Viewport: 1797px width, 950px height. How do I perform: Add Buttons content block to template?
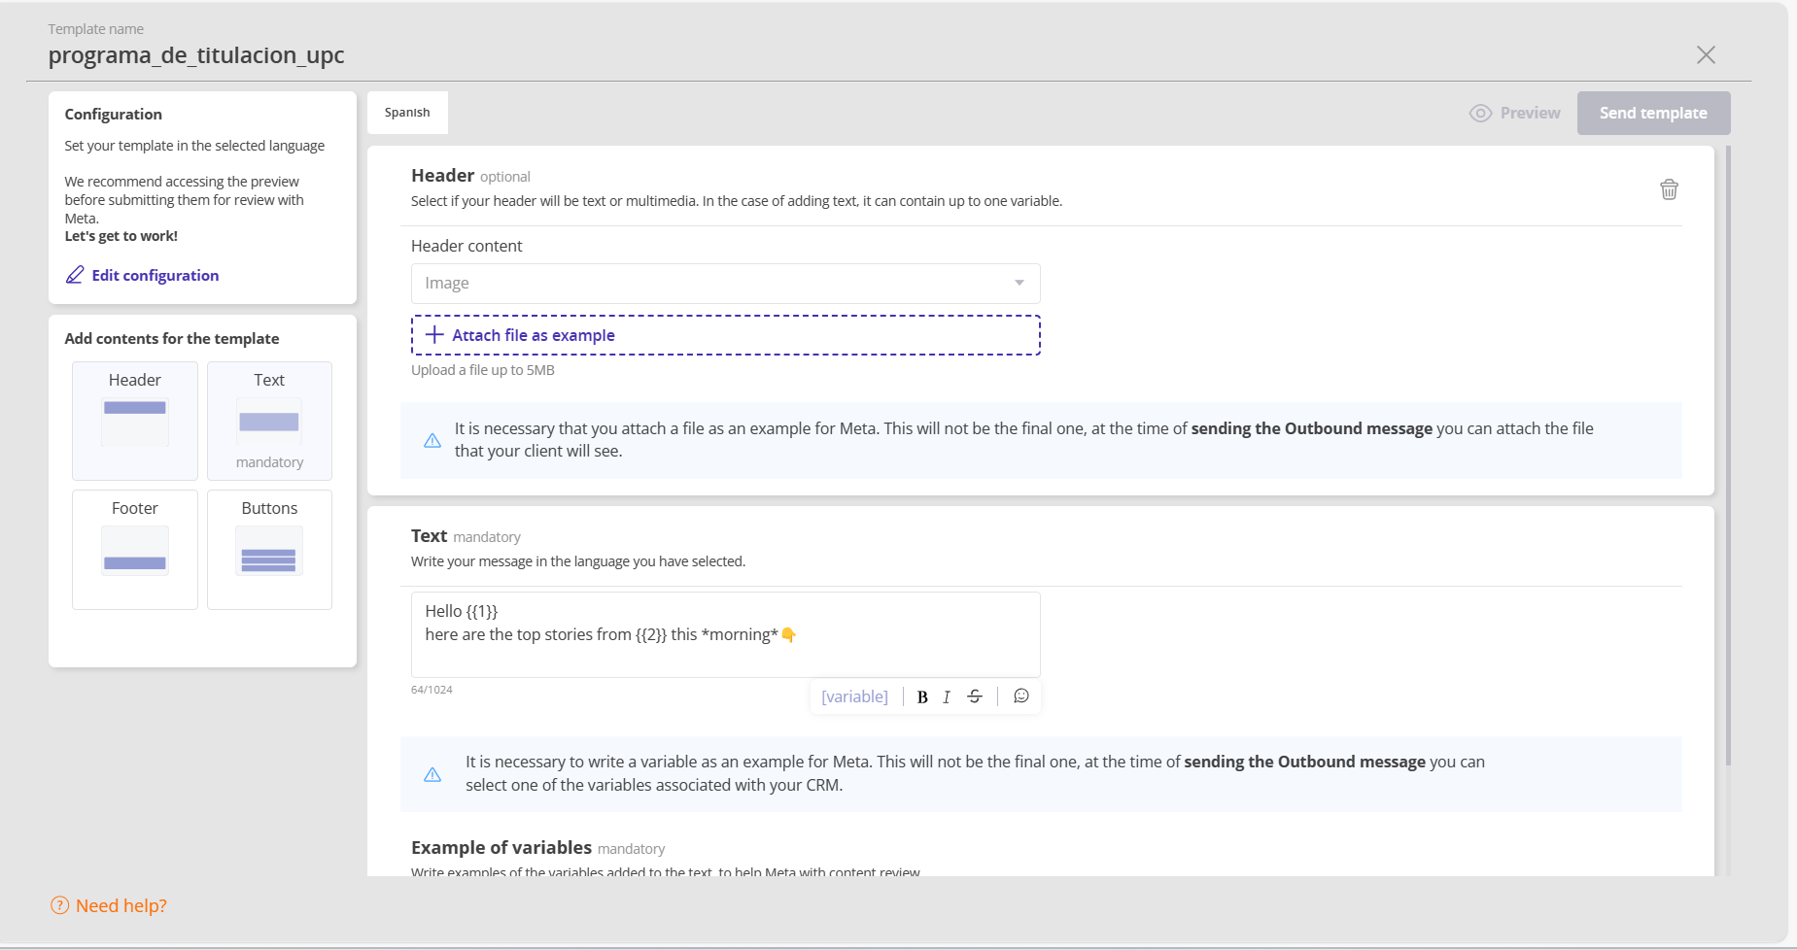(269, 549)
